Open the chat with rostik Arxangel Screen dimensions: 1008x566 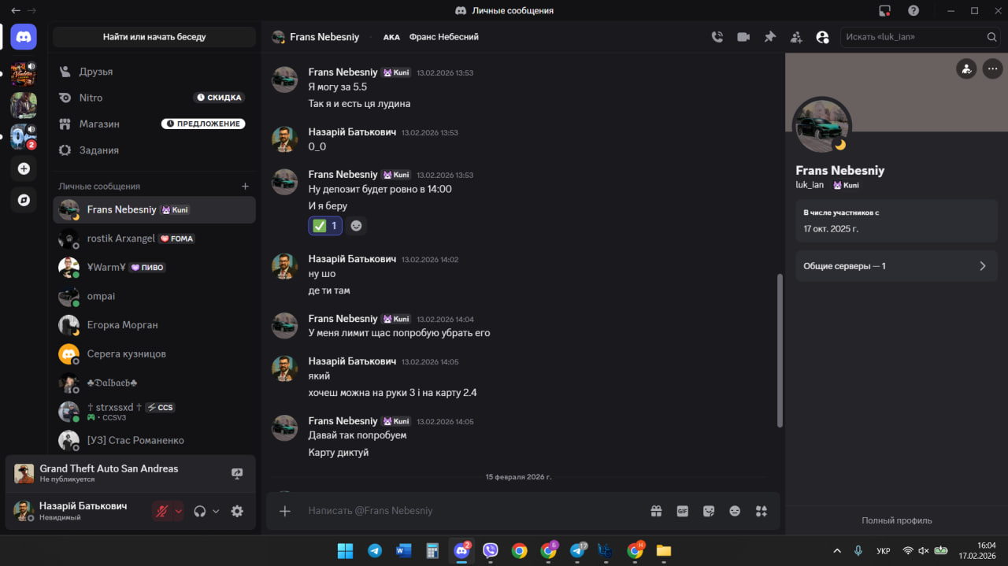(x=154, y=239)
